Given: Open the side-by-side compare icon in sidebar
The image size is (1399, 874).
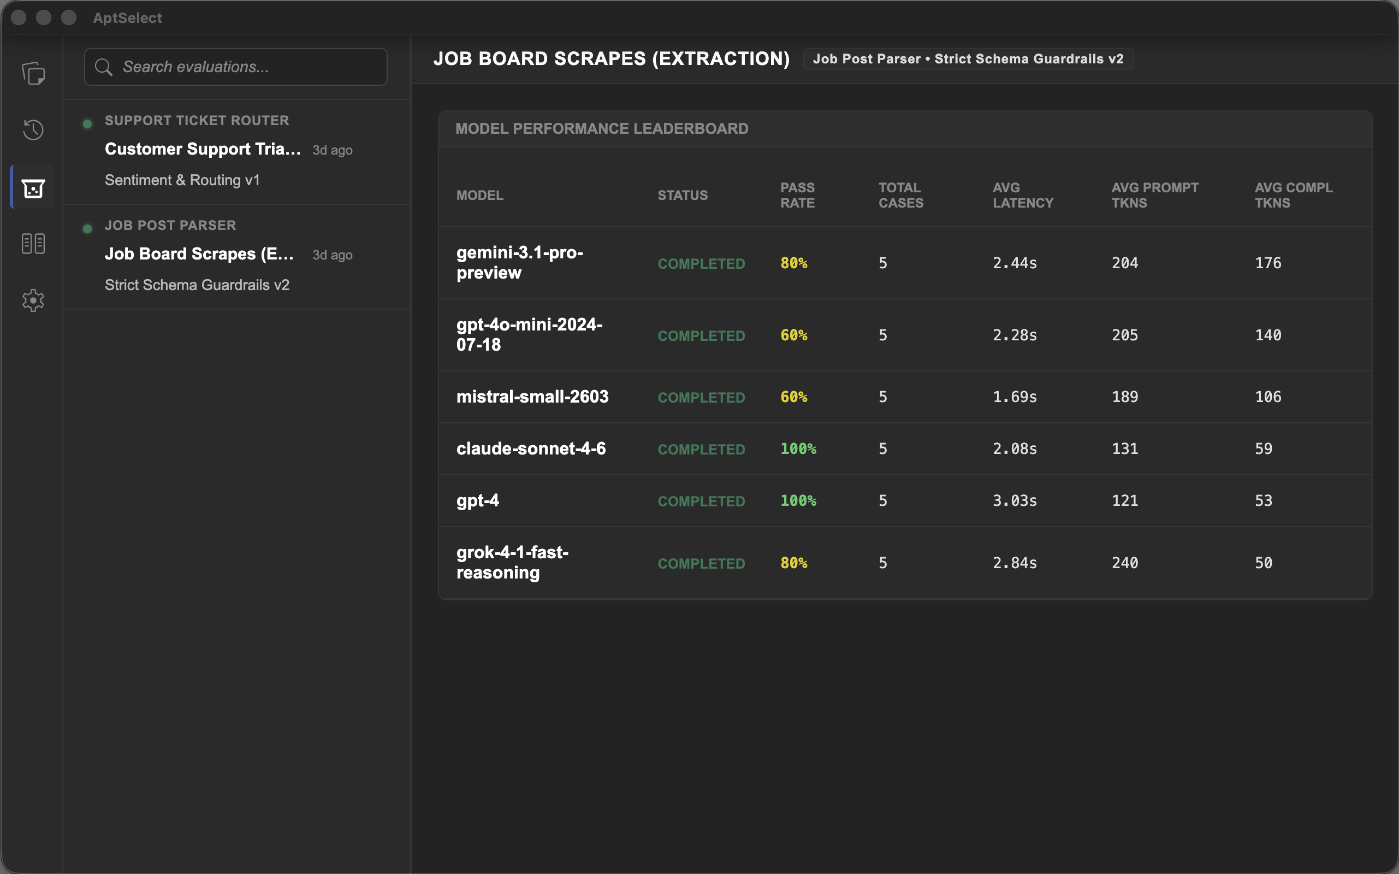Looking at the screenshot, I should pyautogui.click(x=33, y=244).
